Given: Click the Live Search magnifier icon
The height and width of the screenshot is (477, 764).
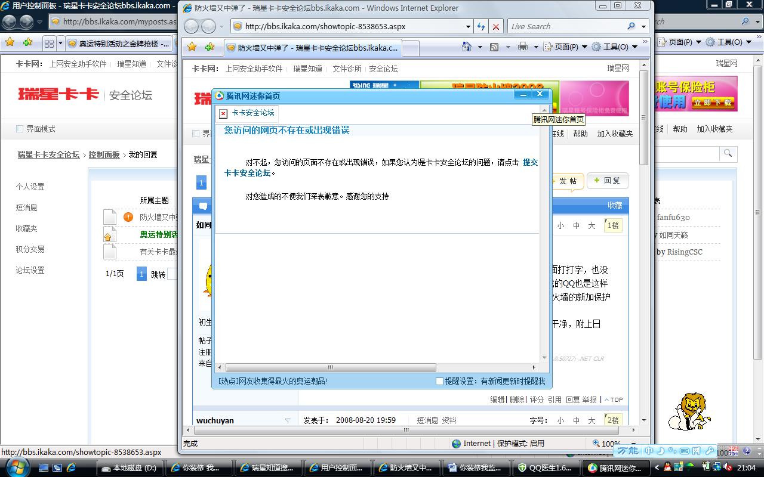Looking at the screenshot, I should point(631,26).
